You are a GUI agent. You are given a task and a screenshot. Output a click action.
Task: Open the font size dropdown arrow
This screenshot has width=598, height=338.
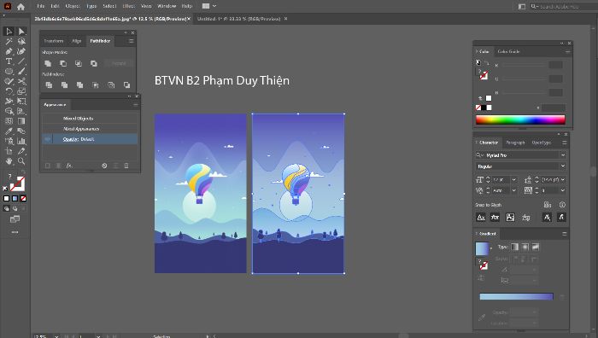click(513, 179)
